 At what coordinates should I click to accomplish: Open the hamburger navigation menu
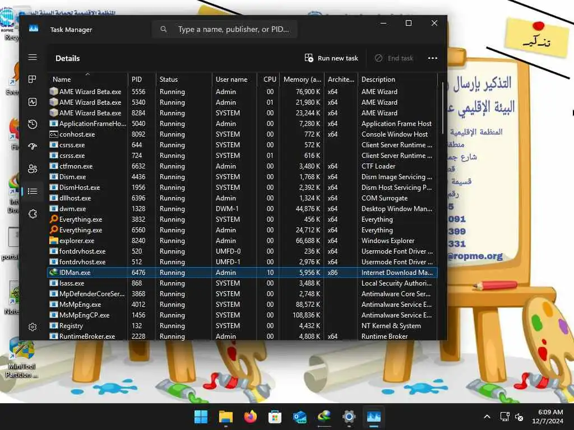point(33,58)
